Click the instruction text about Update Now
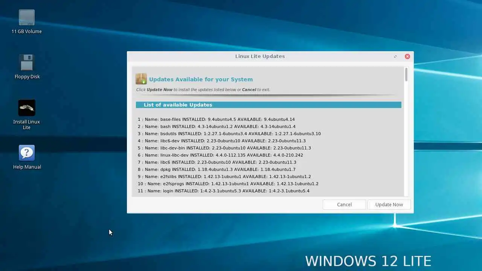This screenshot has height=271, width=482. tap(203, 90)
